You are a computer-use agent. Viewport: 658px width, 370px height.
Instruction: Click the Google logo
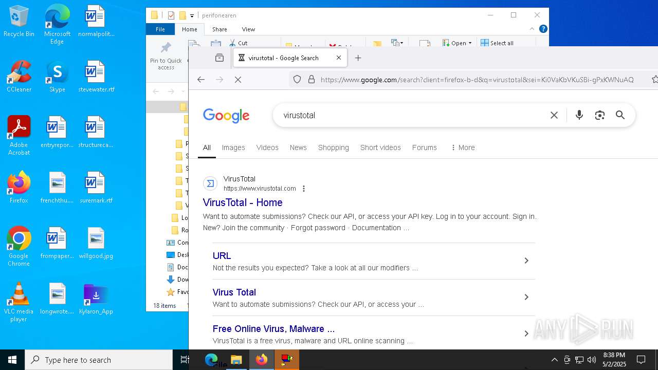[226, 116]
